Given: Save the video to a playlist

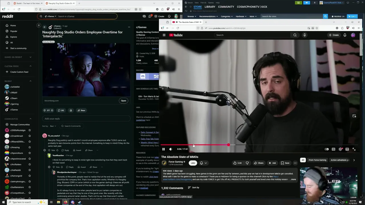Looking at the screenshot, I should [x=285, y=163].
